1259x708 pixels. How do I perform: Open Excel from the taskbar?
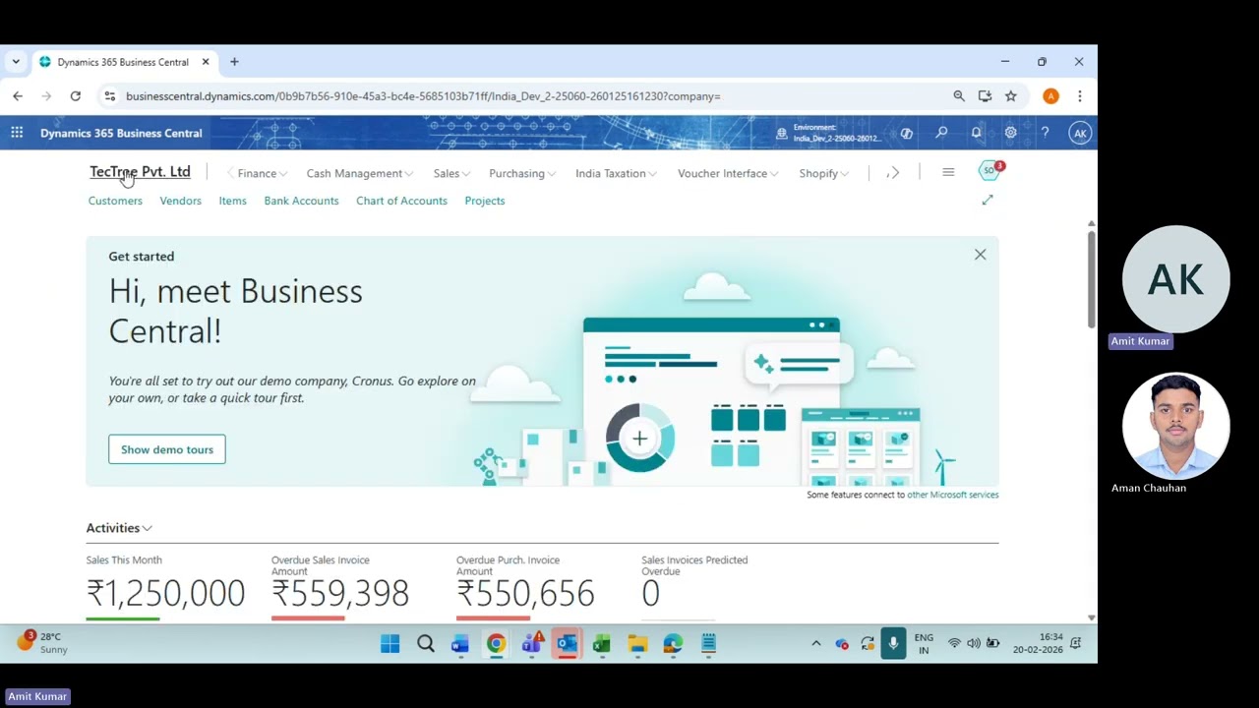point(602,644)
